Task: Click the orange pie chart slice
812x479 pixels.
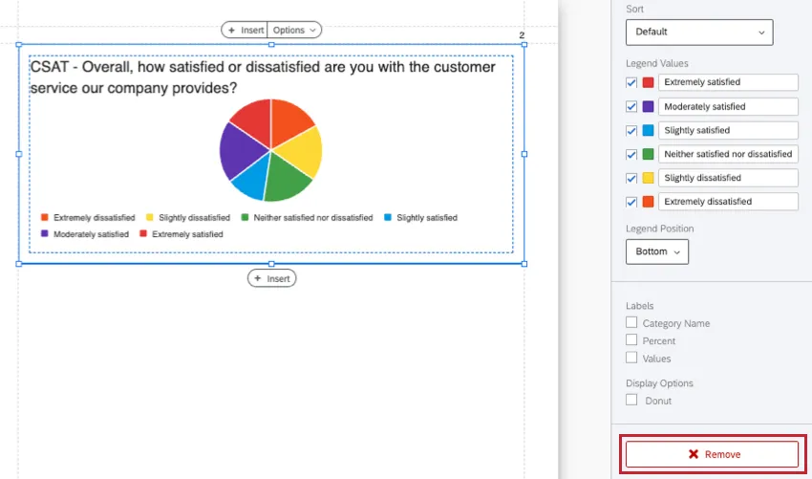Action: pos(288,120)
